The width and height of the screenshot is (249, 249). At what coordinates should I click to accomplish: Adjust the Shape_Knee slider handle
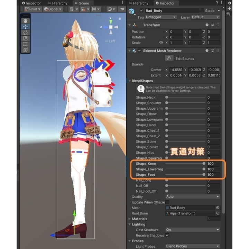(204, 163)
